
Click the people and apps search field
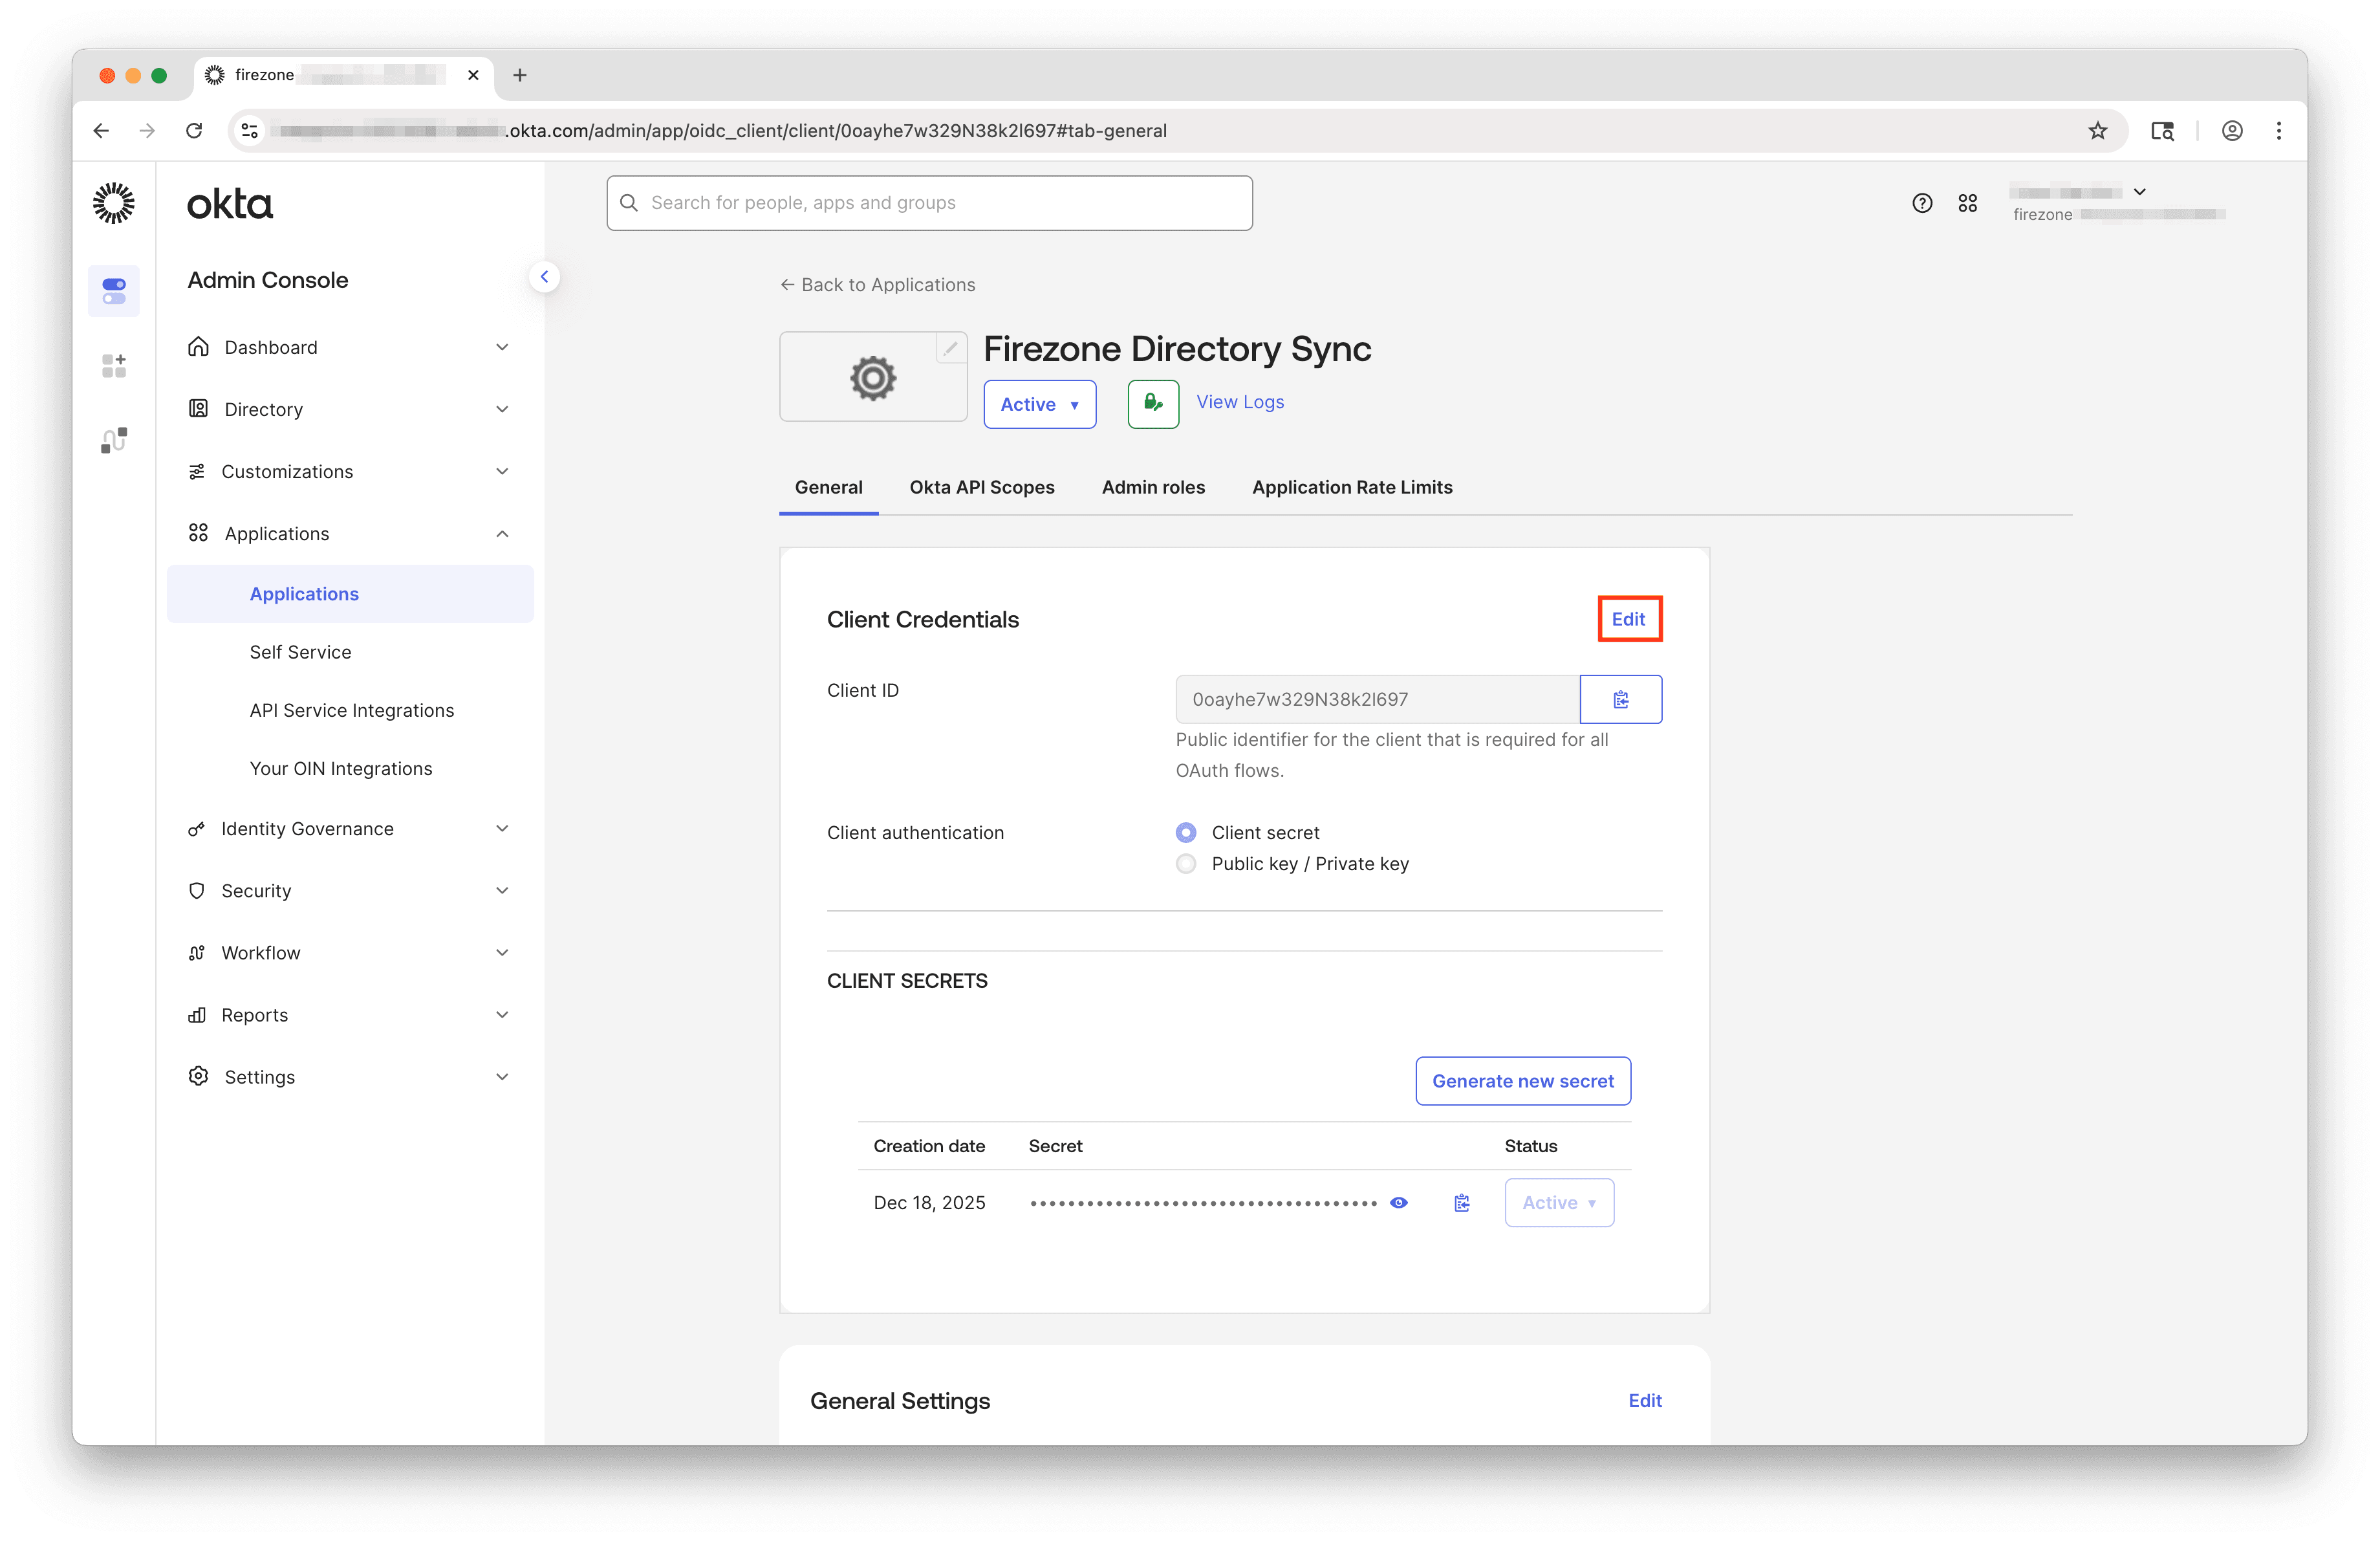tap(929, 202)
